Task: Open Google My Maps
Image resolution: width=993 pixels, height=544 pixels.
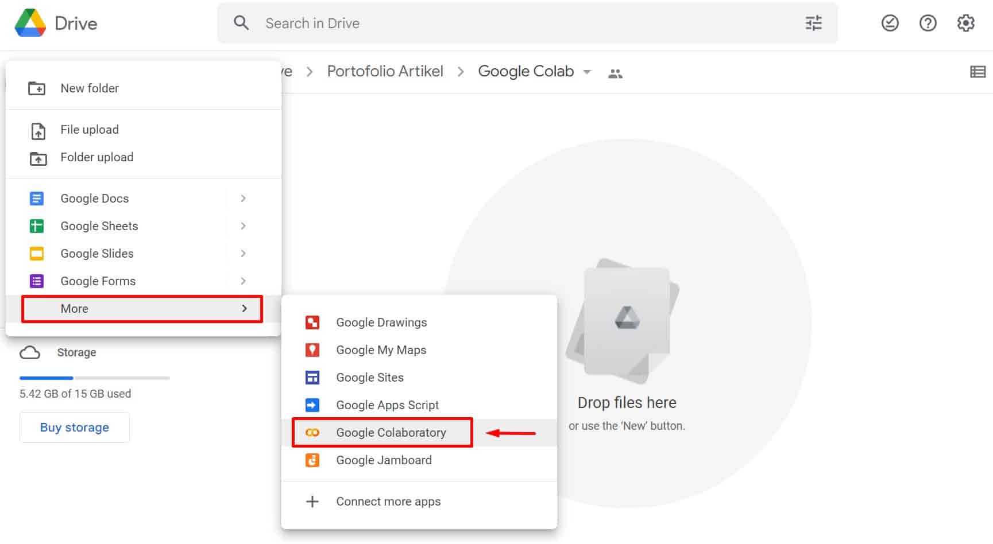Action: (381, 349)
